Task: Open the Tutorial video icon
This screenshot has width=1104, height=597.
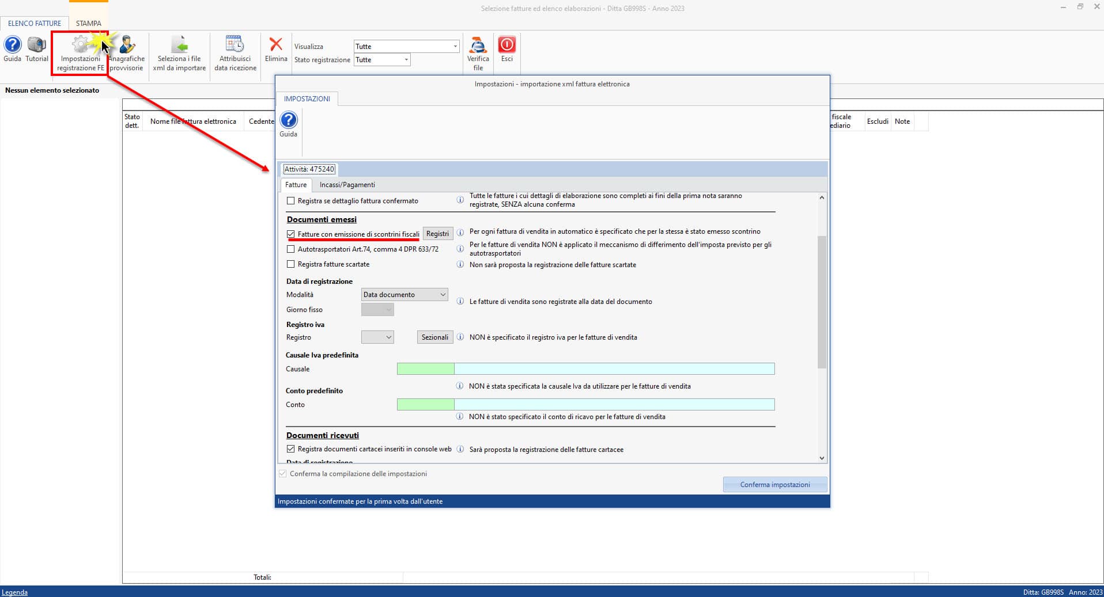Action: click(x=37, y=45)
